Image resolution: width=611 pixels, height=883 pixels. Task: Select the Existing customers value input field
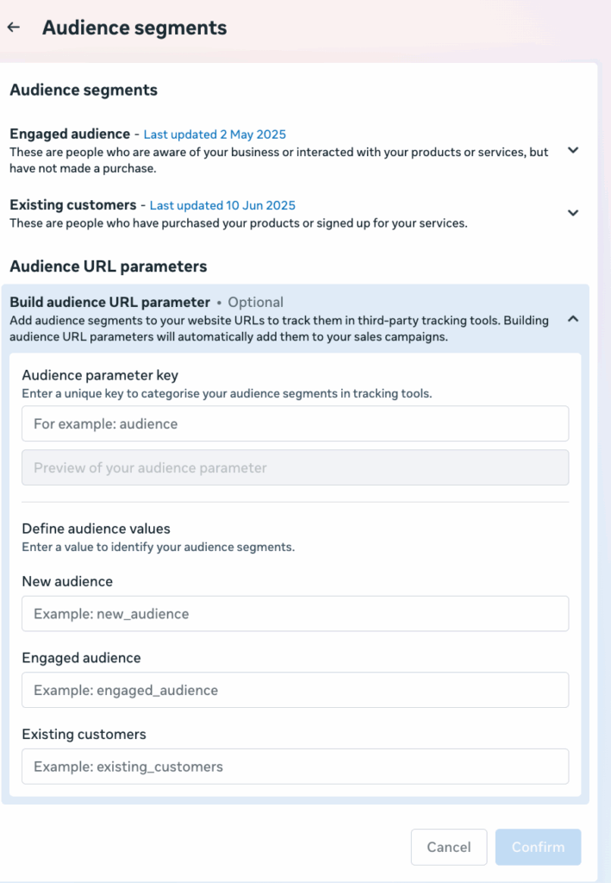(295, 767)
